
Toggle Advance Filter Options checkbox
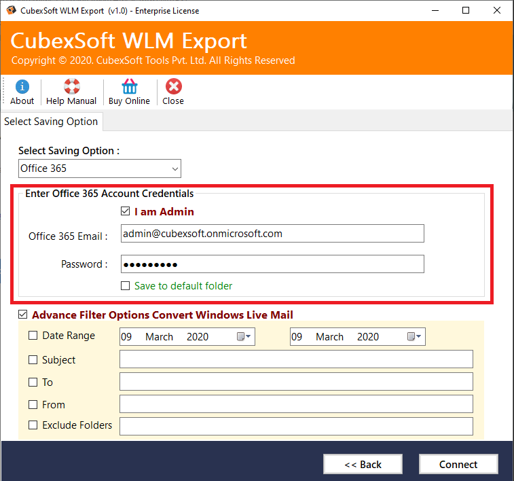tap(23, 315)
